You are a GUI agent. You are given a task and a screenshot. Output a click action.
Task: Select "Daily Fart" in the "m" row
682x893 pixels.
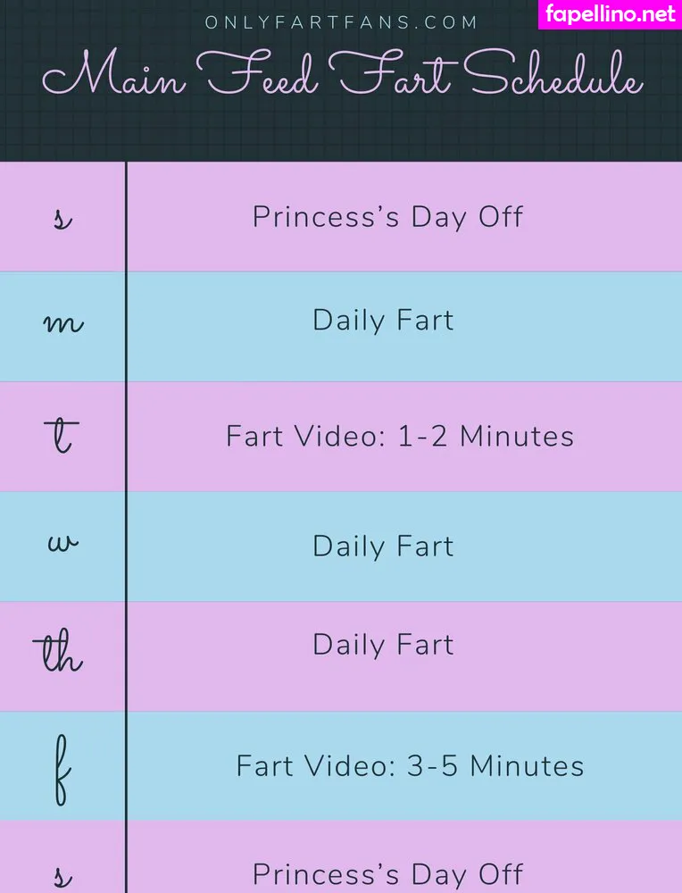(x=383, y=321)
